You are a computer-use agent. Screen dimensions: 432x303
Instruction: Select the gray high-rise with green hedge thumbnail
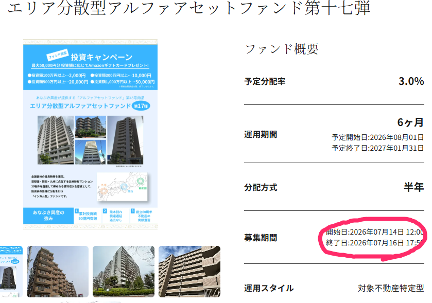coord(124,272)
